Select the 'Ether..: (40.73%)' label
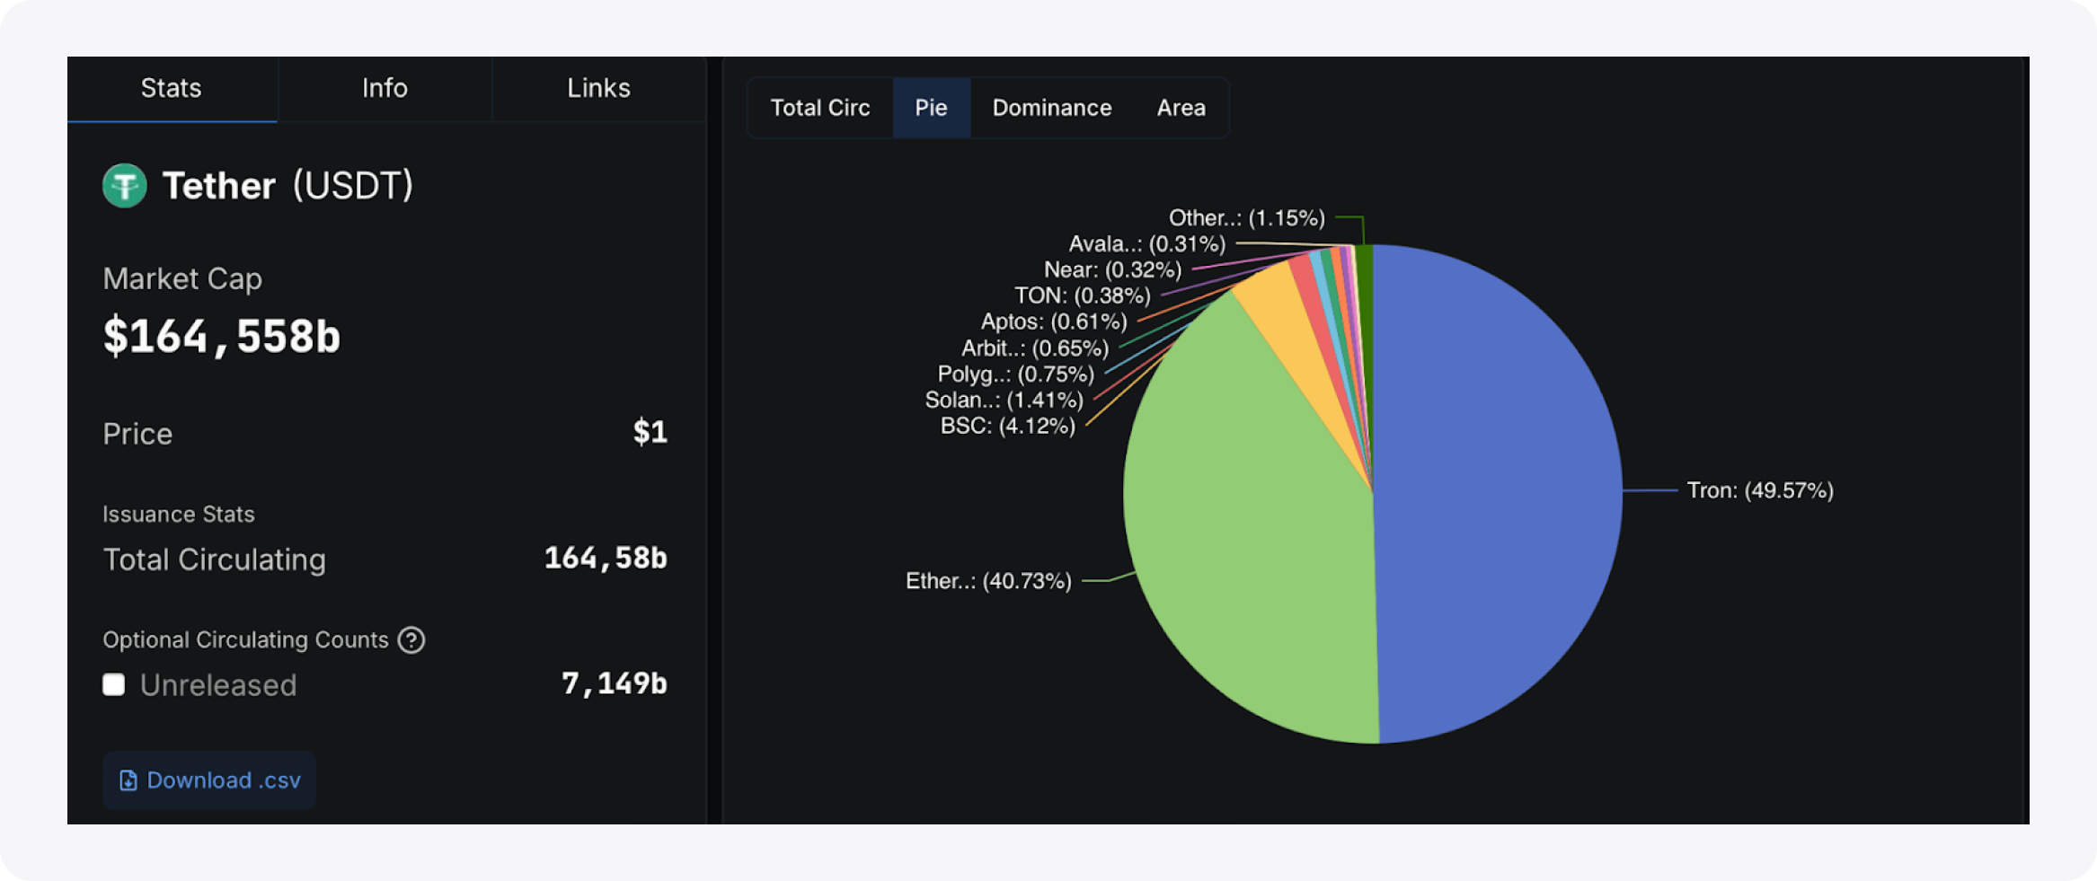Image resolution: width=2097 pixels, height=881 pixels. [988, 581]
